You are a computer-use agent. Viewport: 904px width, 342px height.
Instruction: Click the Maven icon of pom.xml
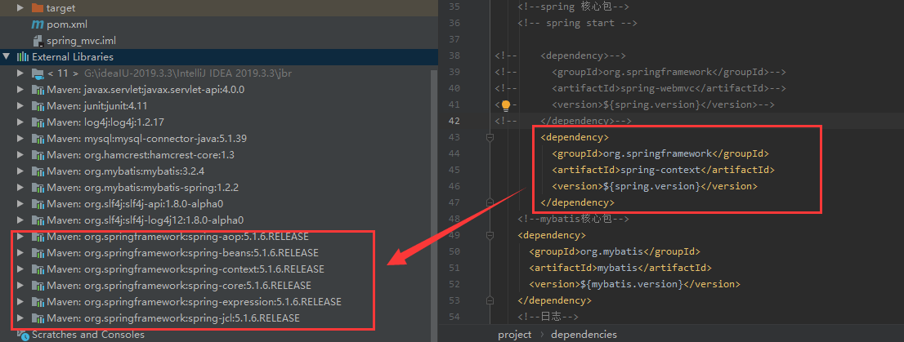[37, 24]
